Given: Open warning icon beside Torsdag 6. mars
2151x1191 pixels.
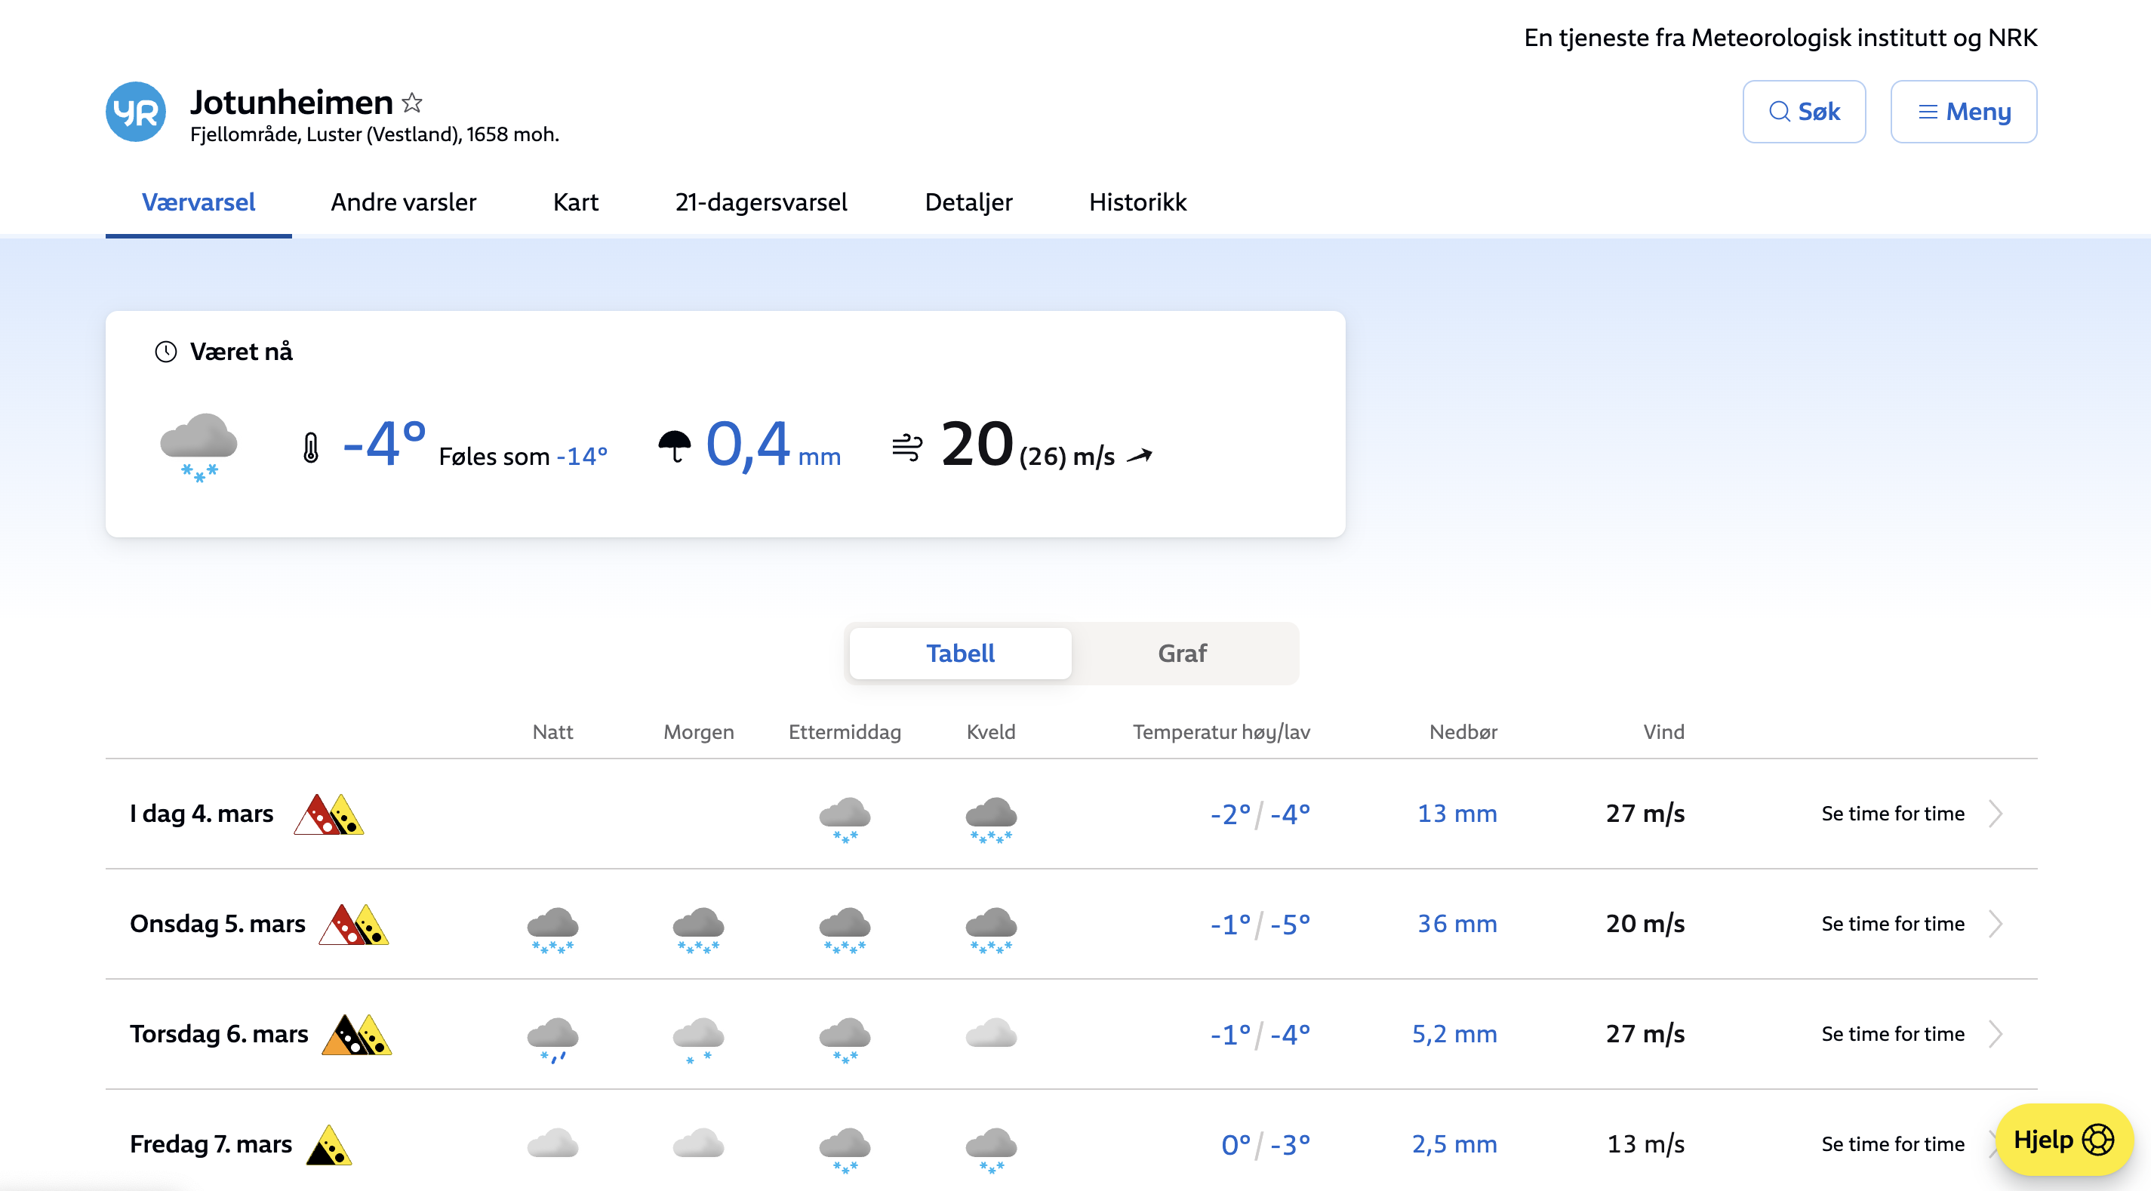Looking at the screenshot, I should coord(356,1035).
